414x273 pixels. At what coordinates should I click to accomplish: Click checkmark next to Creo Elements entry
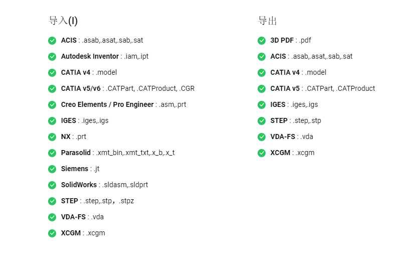[x=52, y=105]
